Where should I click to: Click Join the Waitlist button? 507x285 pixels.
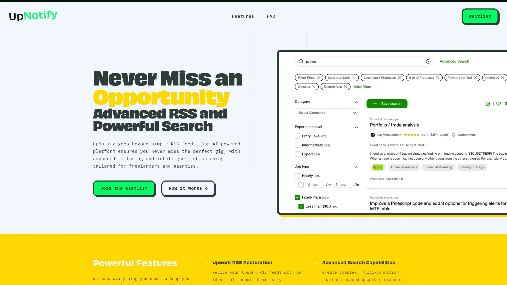(124, 188)
